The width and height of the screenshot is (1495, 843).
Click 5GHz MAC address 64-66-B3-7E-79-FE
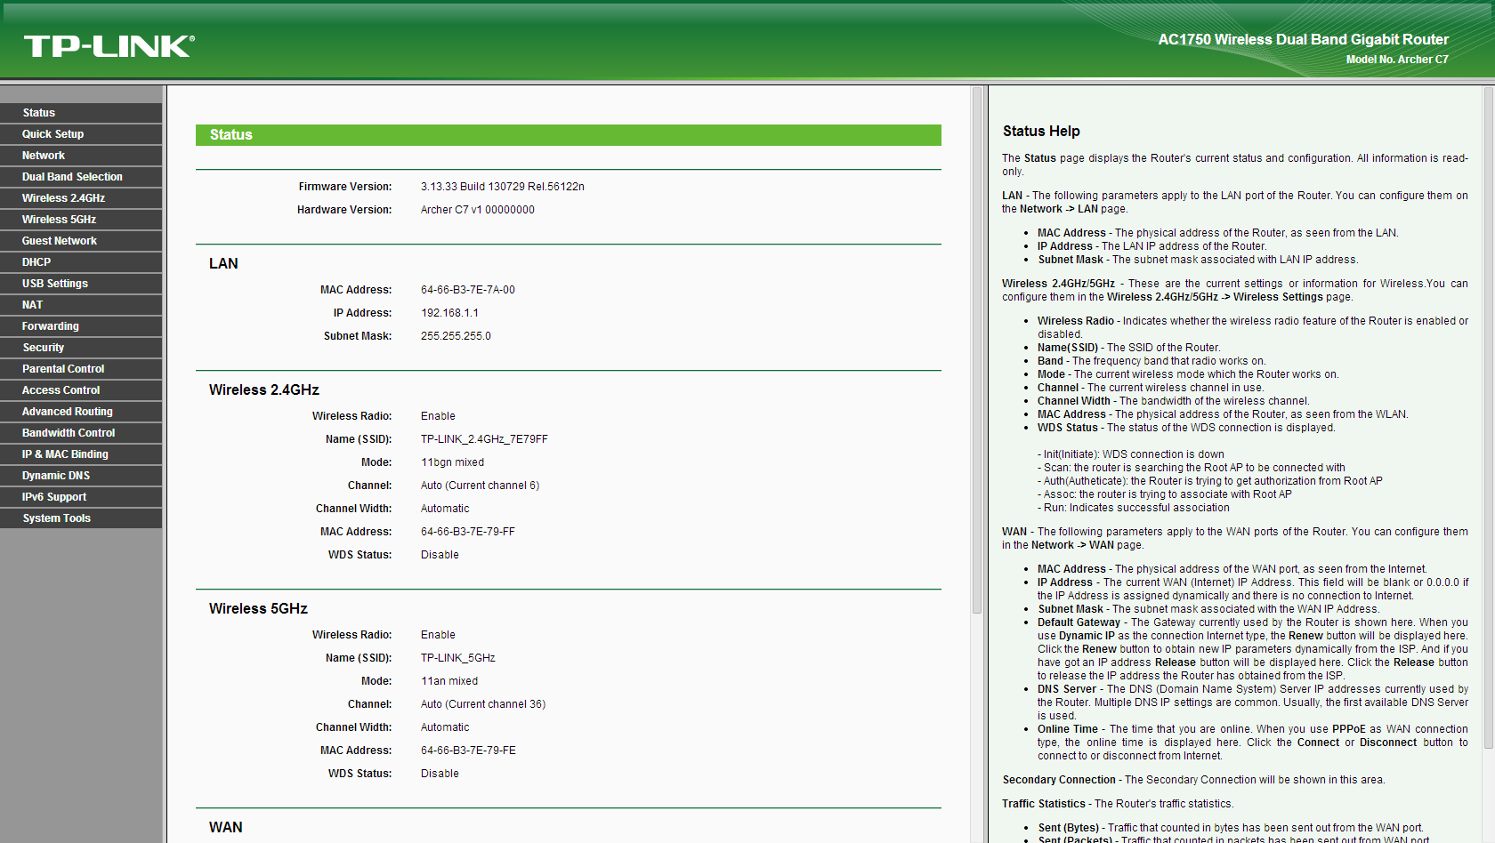pos(468,751)
